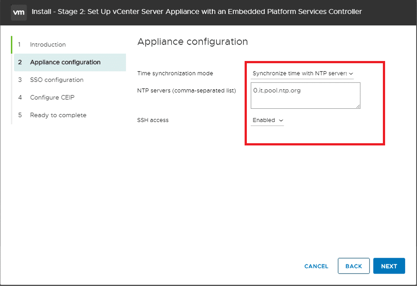Focus the NTP servers text box
This screenshot has height=286, width=417.
[x=305, y=95]
